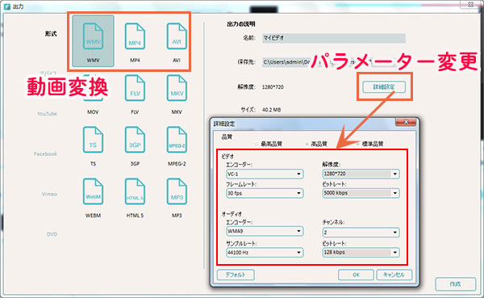Open audio channel dropdown showing 2
The height and width of the screenshot is (298, 484).
361,232
